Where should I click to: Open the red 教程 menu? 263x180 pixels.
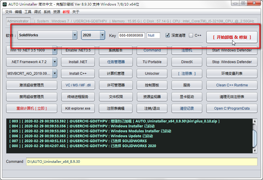click(x=66, y=12)
